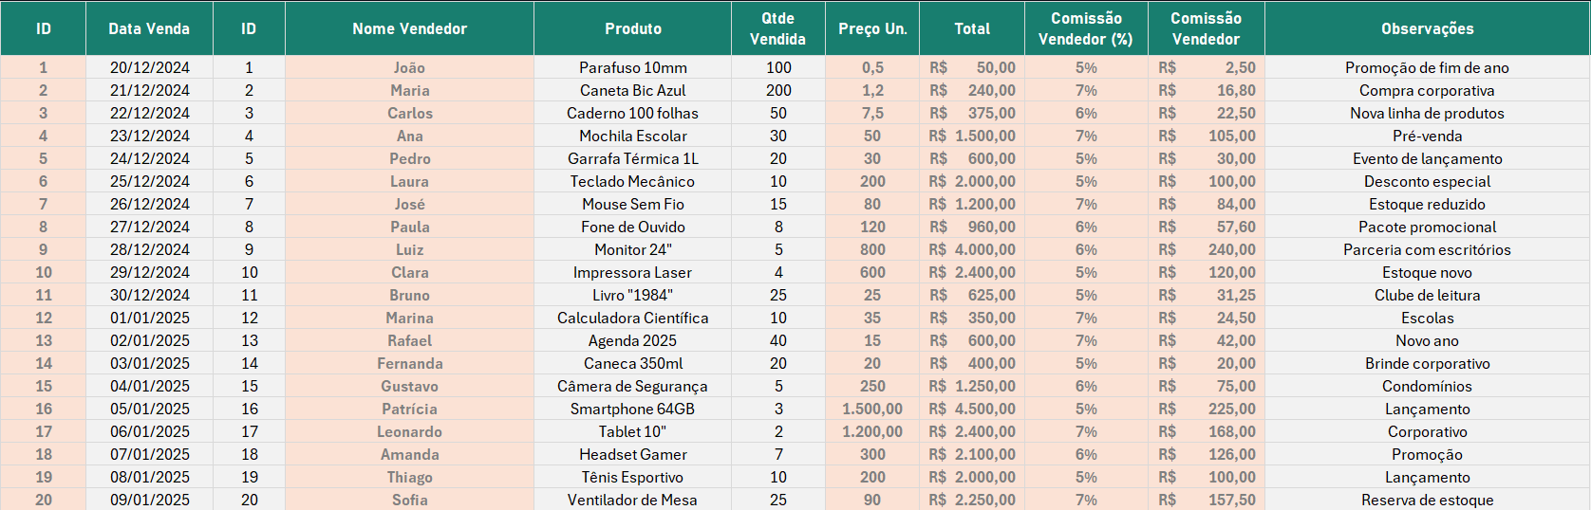Select the Teclado Mecânico product cell
This screenshot has width=1591, height=510.
coord(632,181)
